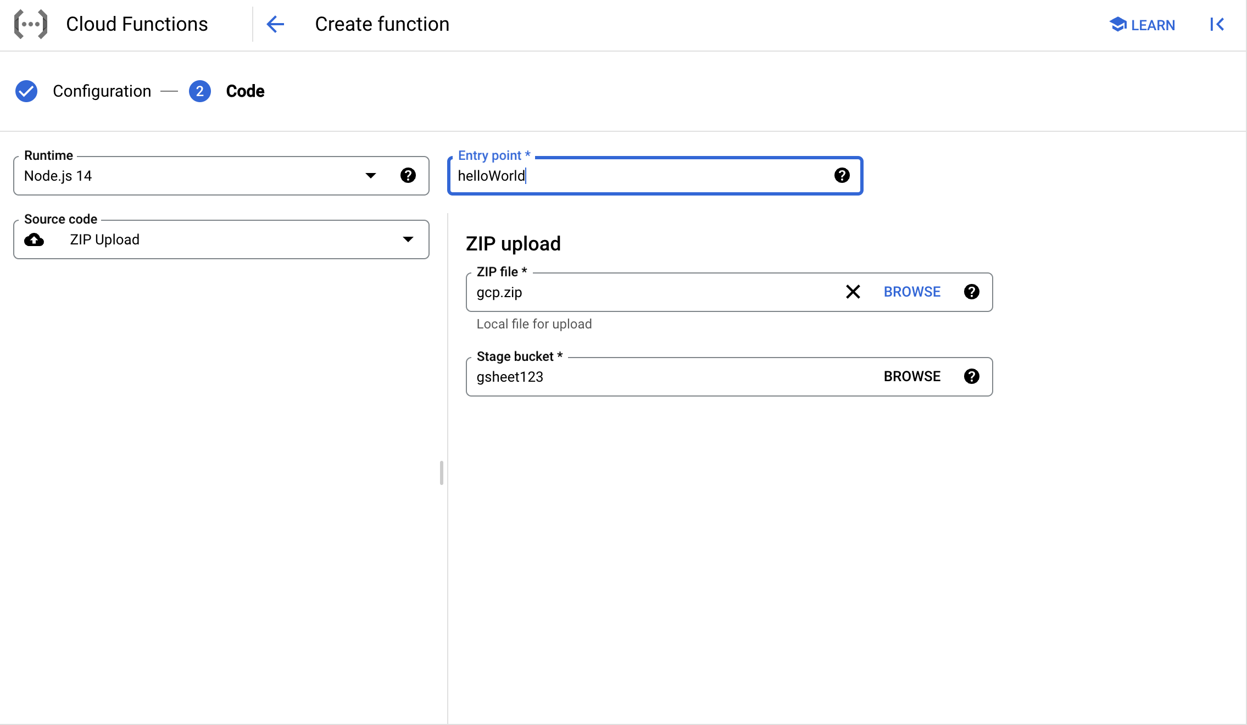Go back using the blue arrow
The width and height of the screenshot is (1247, 725).
[275, 24]
